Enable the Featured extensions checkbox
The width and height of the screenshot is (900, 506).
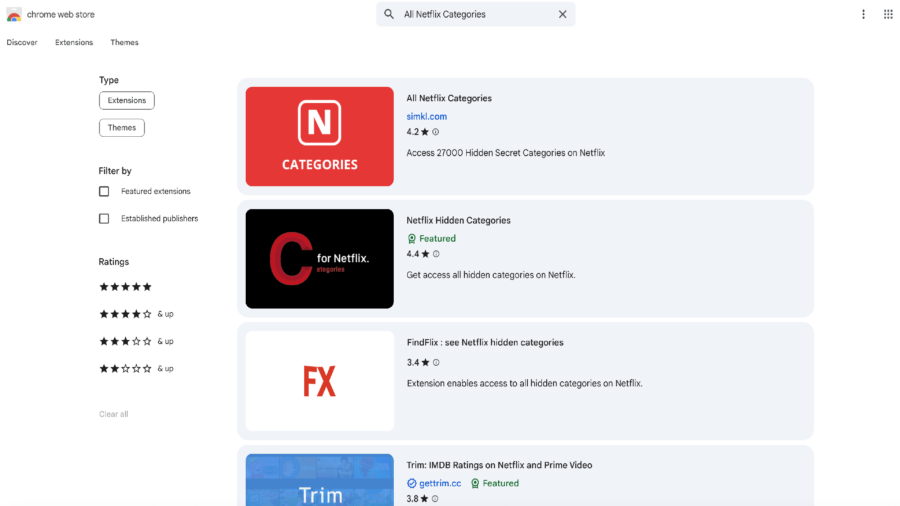104,192
